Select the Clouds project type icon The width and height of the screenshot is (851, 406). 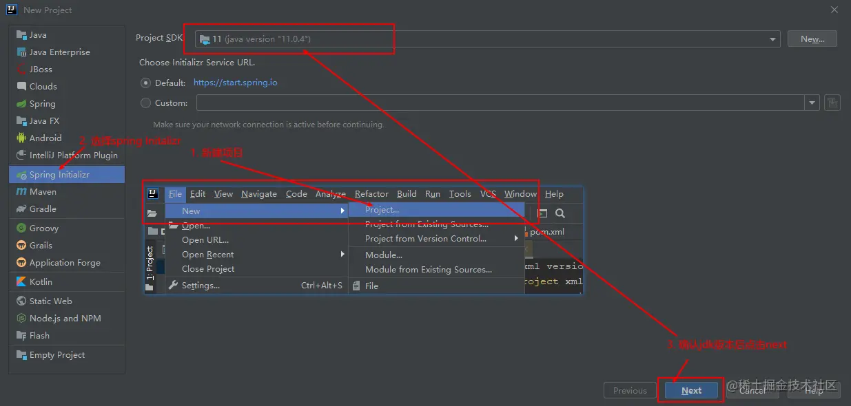pyautogui.click(x=21, y=87)
